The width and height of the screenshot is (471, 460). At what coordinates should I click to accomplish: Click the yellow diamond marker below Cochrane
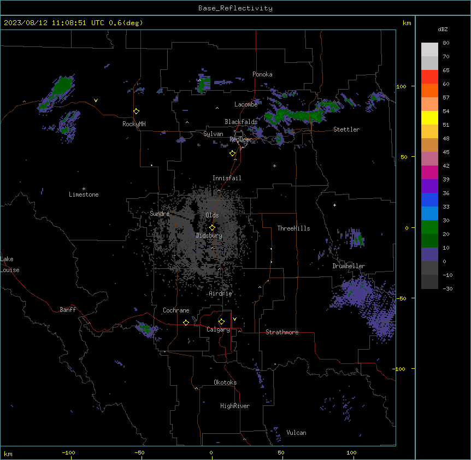(x=186, y=322)
